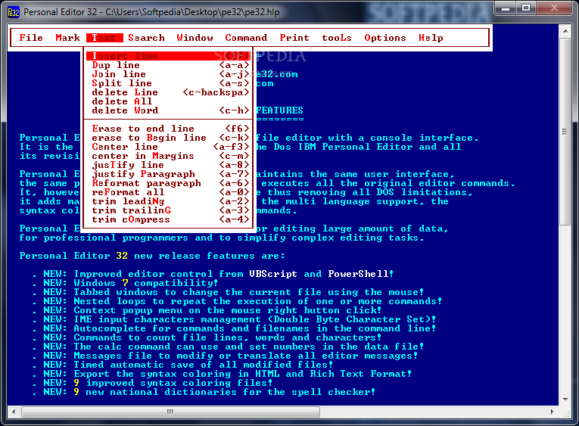The width and height of the screenshot is (579, 426).
Task: Click 'Personal Editor 32 new release features' line
Action: [x=152, y=256]
